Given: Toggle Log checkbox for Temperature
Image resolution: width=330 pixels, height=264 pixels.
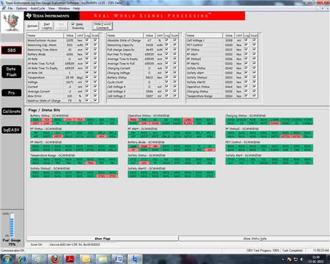Looking at the screenshot, I should (x=87, y=77).
